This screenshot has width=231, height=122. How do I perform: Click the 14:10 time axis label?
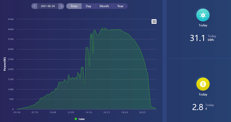[89, 112]
